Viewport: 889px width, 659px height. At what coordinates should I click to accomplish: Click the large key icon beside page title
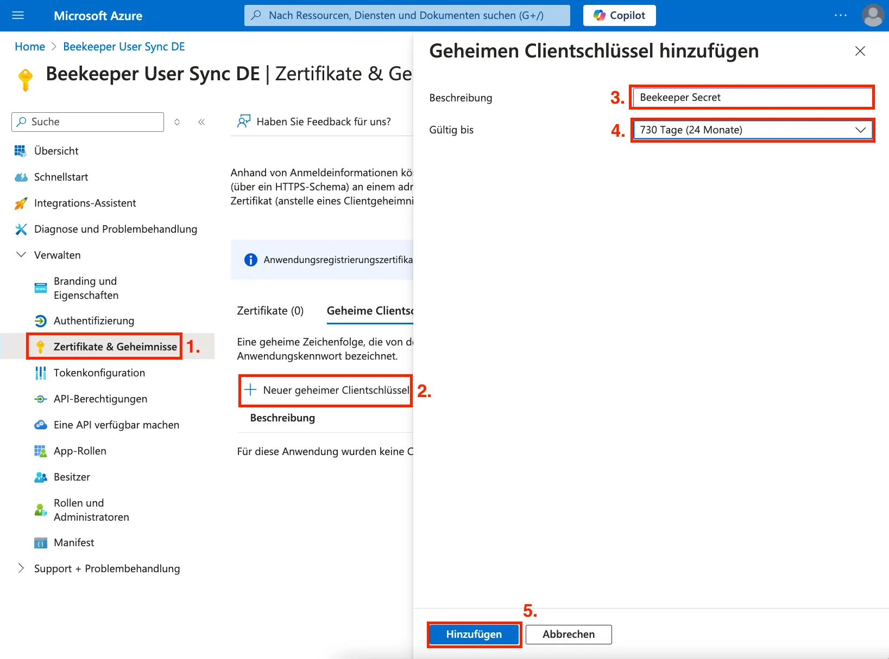coord(26,80)
